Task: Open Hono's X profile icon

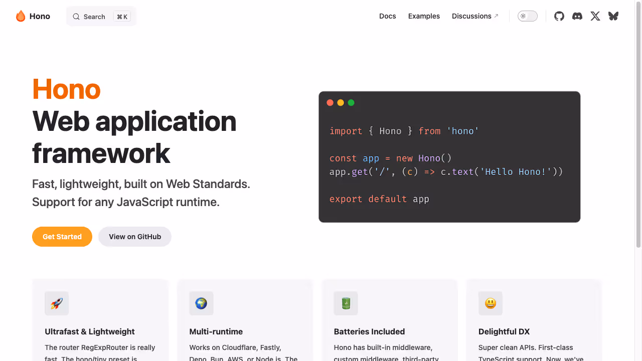Action: tap(595, 16)
